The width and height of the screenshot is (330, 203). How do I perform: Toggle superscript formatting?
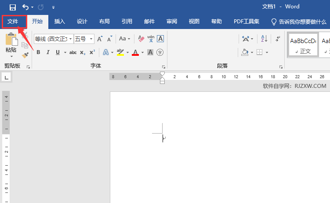point(92,52)
